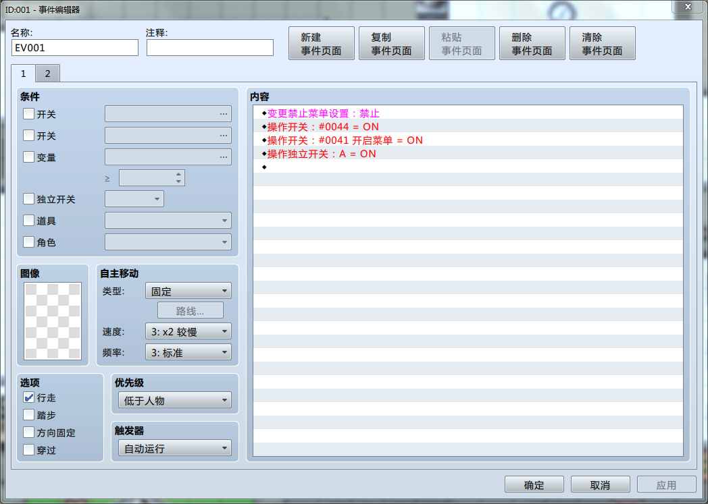Tick the 变量 condition checkbox

coord(28,157)
